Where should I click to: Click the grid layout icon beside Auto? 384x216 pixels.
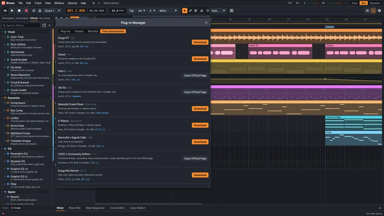point(231,11)
